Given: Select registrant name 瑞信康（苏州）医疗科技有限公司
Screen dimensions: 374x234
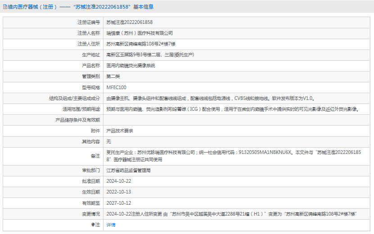Looking at the screenshot, I should [140, 33].
